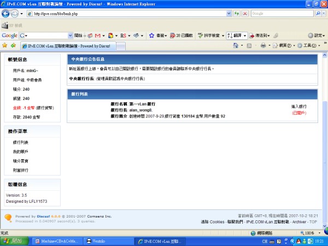Open the popup blocker '28' icon
Screen dimensions: 328x246
[172, 36]
